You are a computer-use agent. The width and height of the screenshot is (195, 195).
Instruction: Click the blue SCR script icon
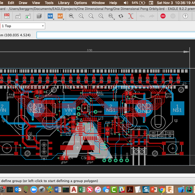(50, 16)
